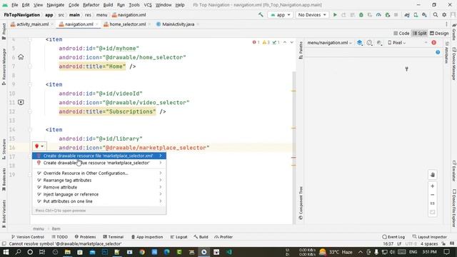
Task: Select Put attributes on one line
Action: pos(99,201)
